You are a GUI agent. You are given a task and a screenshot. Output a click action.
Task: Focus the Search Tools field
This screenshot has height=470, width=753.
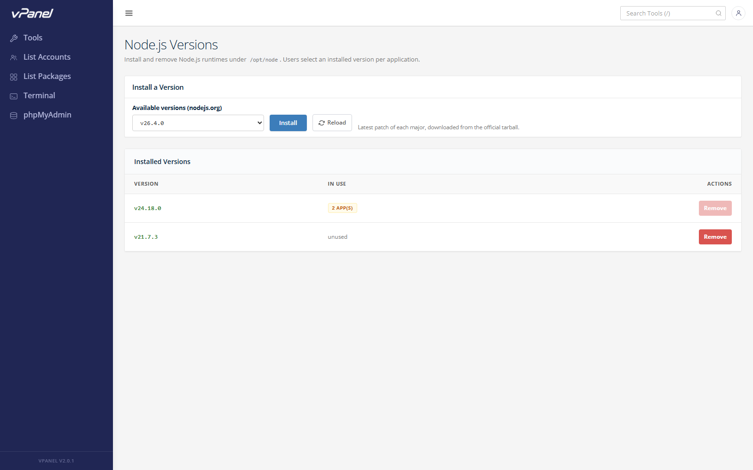click(x=673, y=13)
